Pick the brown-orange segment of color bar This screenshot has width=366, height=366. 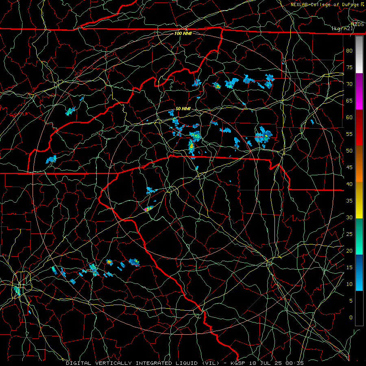(x=359, y=164)
